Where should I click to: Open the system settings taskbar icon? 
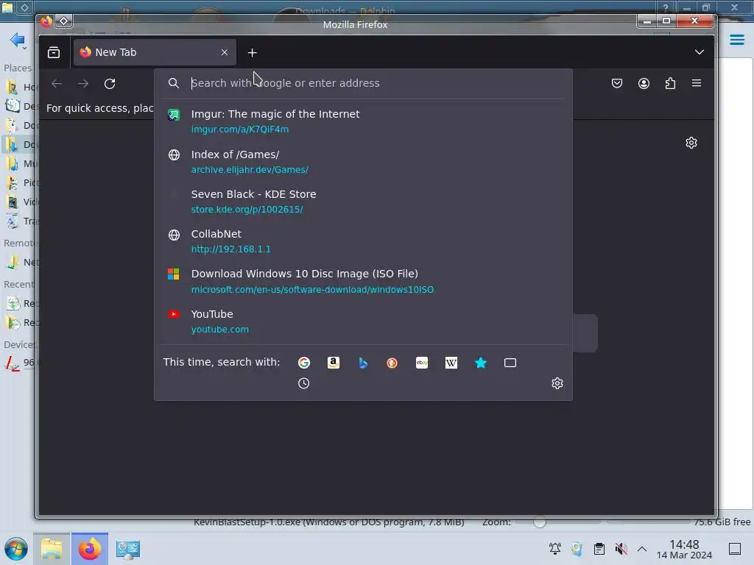coord(127,549)
